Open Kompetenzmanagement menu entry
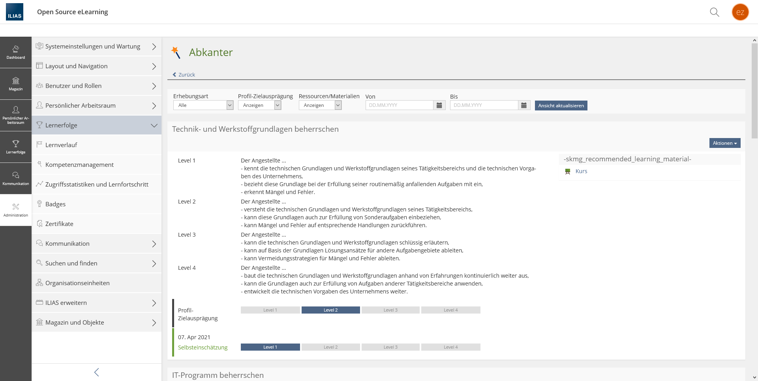Screen dimensions: 758x381 tap(79, 165)
